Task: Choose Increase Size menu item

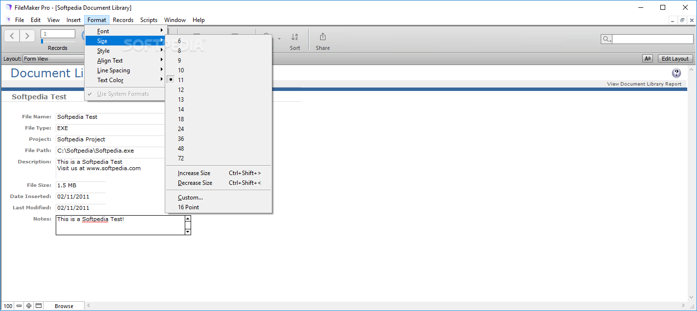Action: [218, 173]
